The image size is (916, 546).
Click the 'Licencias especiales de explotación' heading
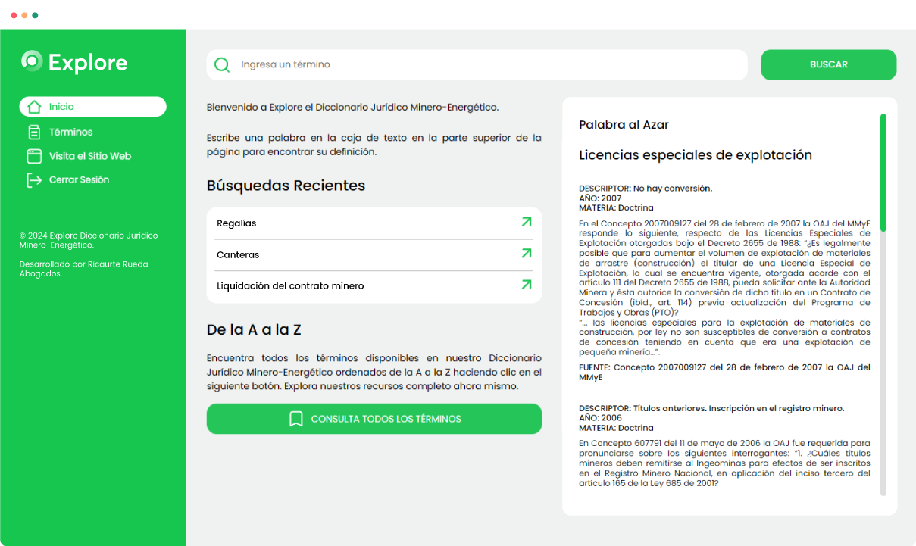pyautogui.click(x=695, y=155)
